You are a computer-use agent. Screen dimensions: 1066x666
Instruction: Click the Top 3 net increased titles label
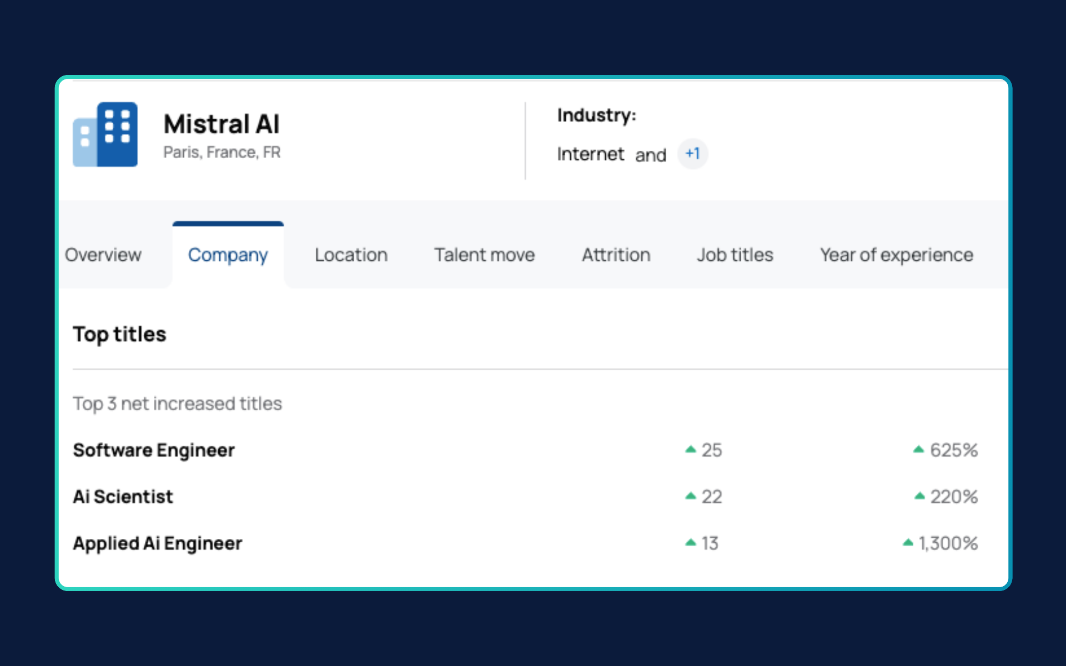click(177, 403)
